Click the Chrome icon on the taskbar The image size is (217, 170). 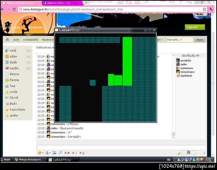(x=17, y=159)
